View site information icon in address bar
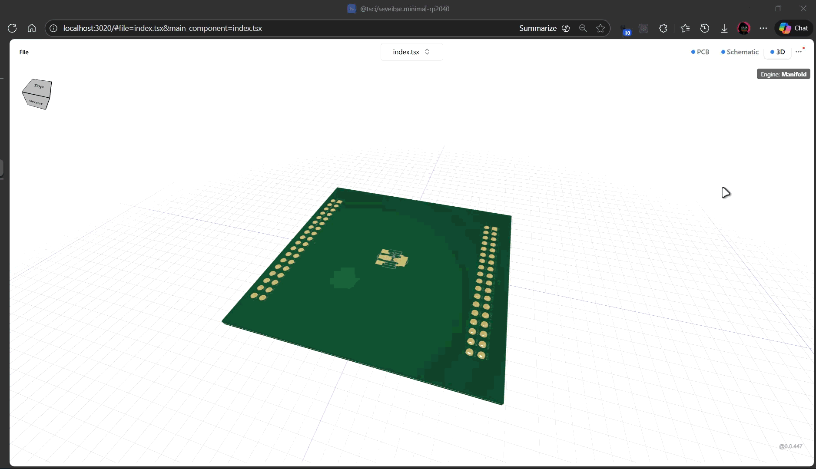 tap(53, 28)
